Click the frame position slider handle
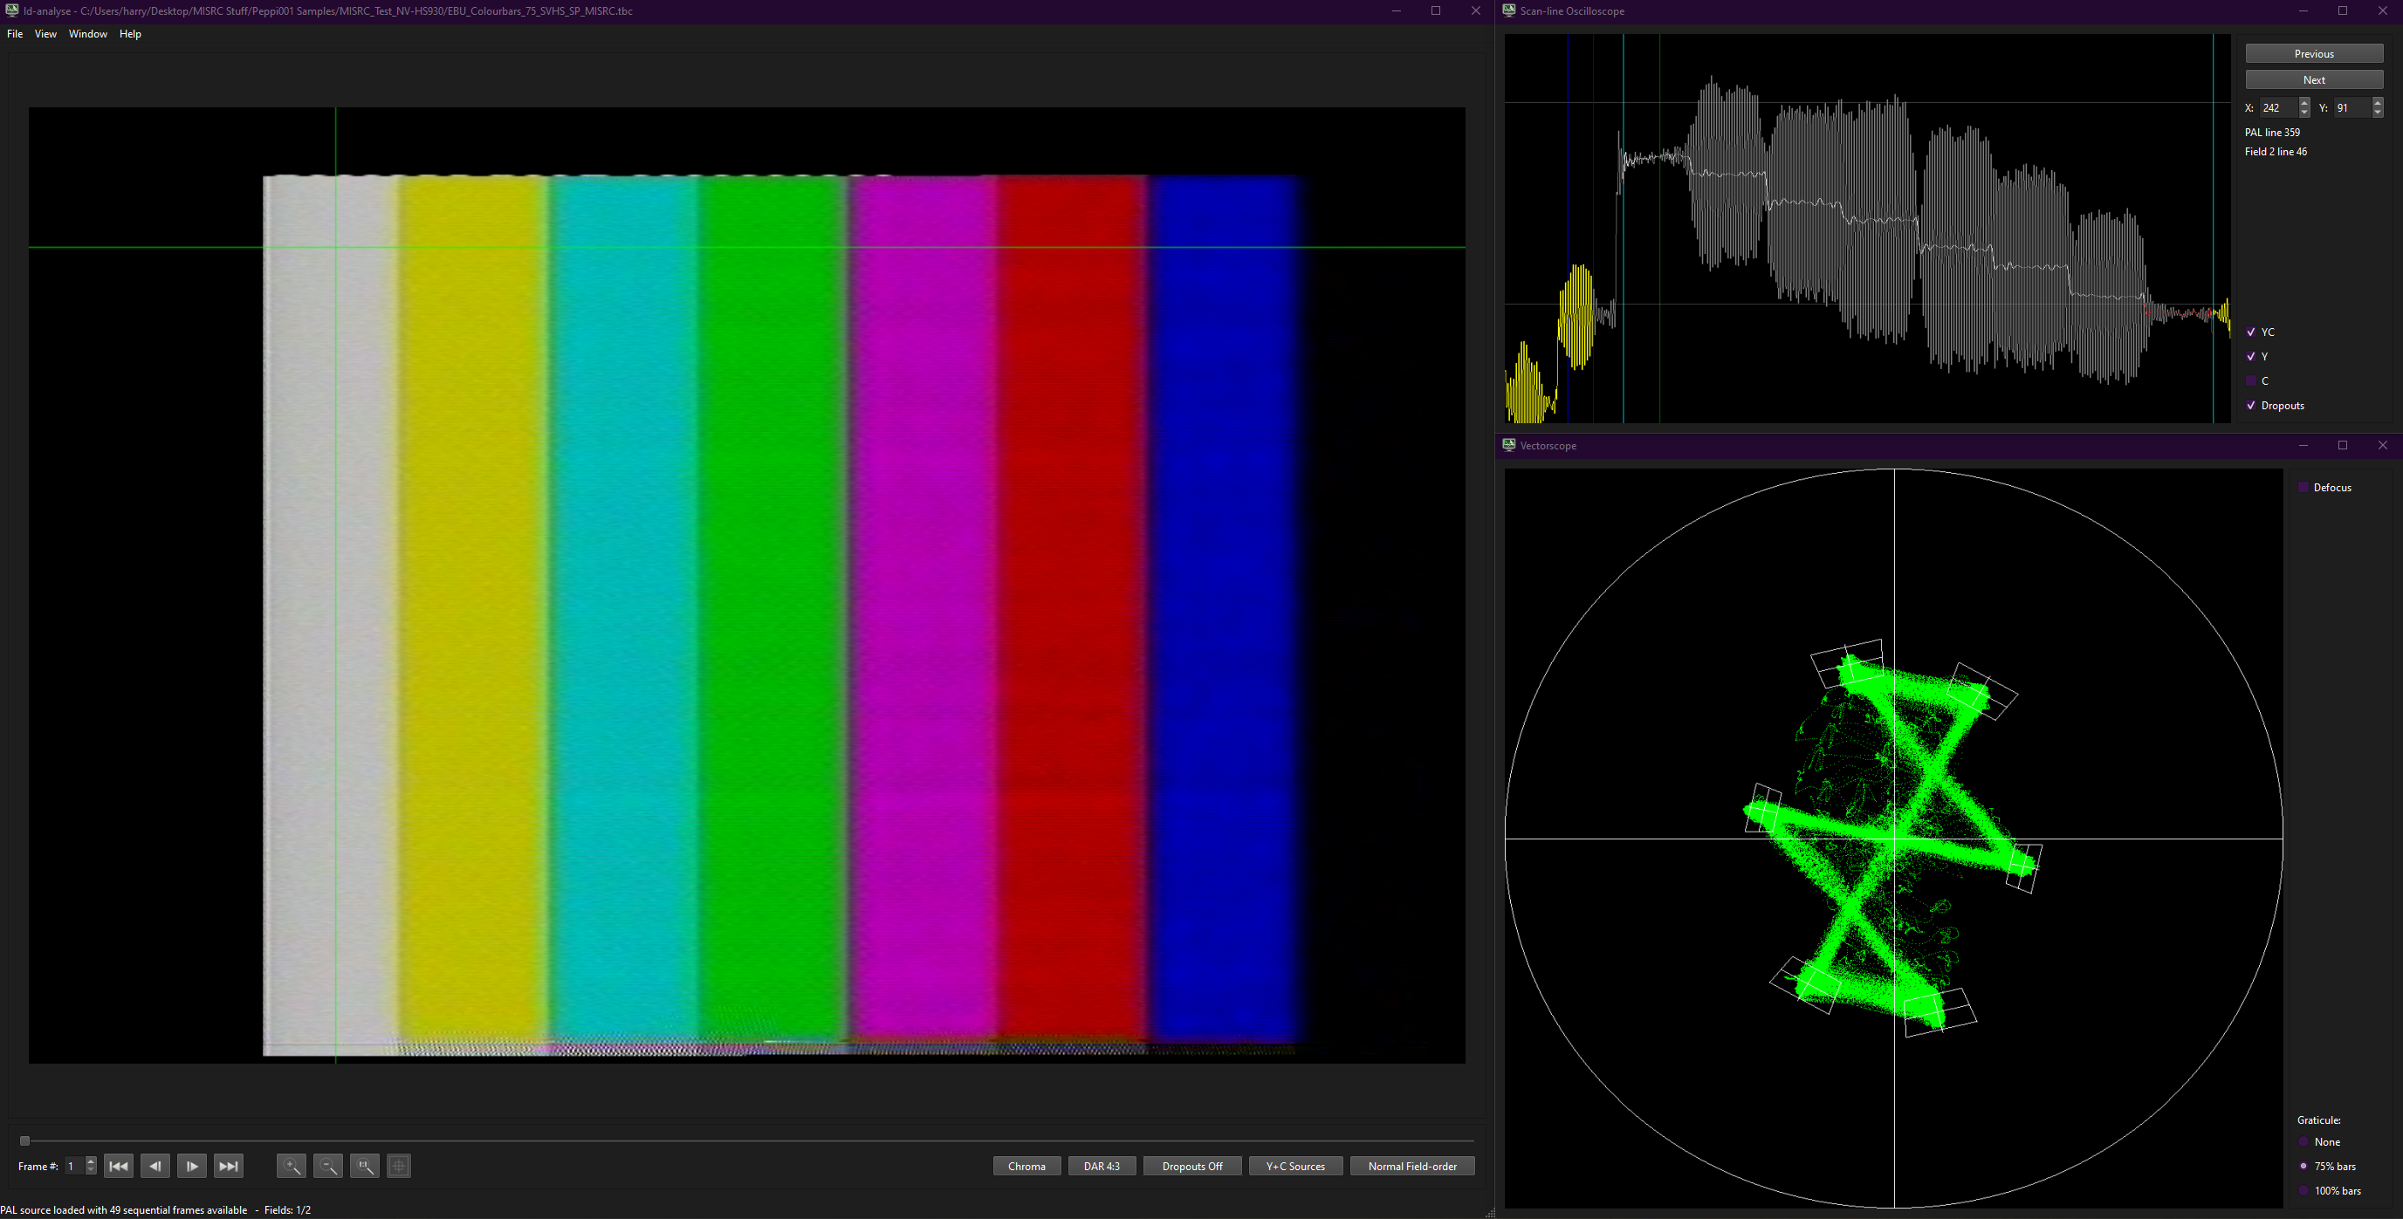 pyautogui.click(x=25, y=1140)
